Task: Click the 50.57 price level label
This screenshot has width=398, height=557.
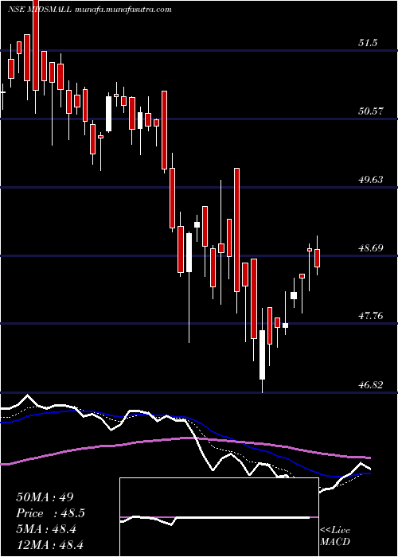Action: pos(371,111)
